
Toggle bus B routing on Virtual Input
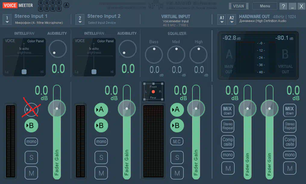click(177, 125)
